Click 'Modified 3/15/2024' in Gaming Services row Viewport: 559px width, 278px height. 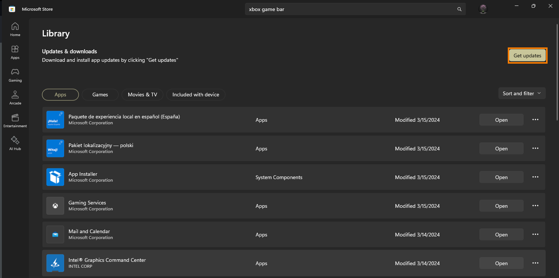click(417, 206)
